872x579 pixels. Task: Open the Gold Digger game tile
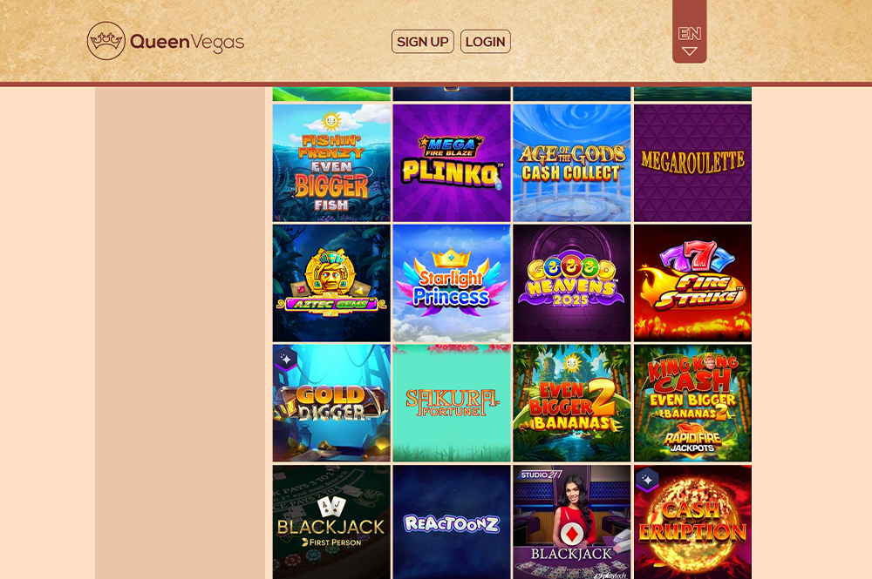point(331,403)
